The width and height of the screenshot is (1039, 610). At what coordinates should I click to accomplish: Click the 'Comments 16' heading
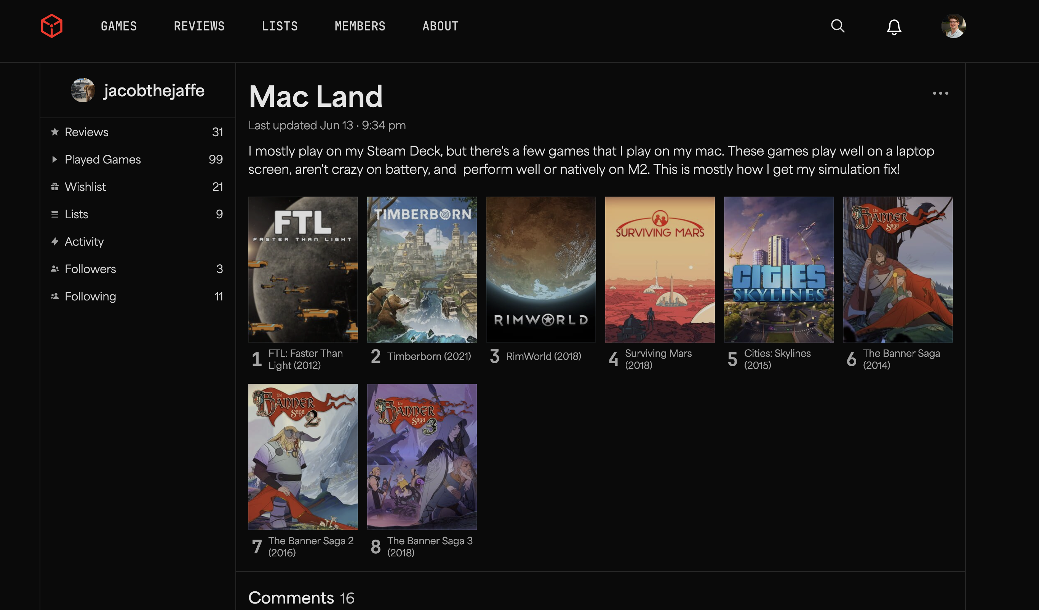301,598
